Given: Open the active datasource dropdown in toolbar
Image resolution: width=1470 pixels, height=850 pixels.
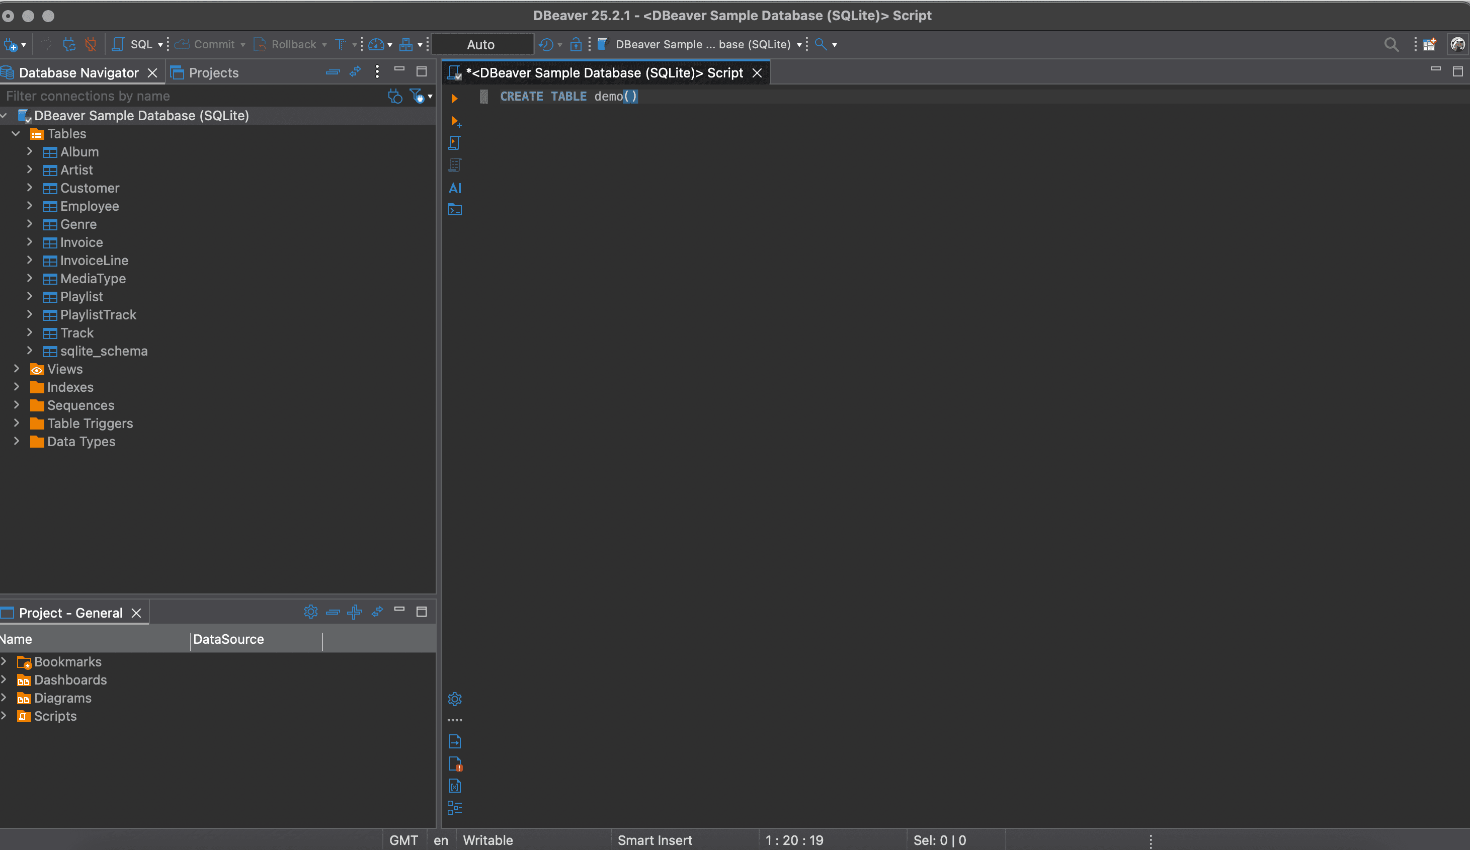Looking at the screenshot, I should [x=702, y=44].
